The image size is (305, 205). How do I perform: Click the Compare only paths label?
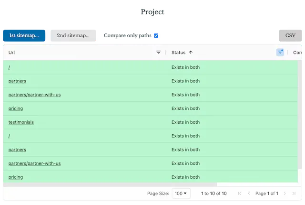pyautogui.click(x=127, y=35)
